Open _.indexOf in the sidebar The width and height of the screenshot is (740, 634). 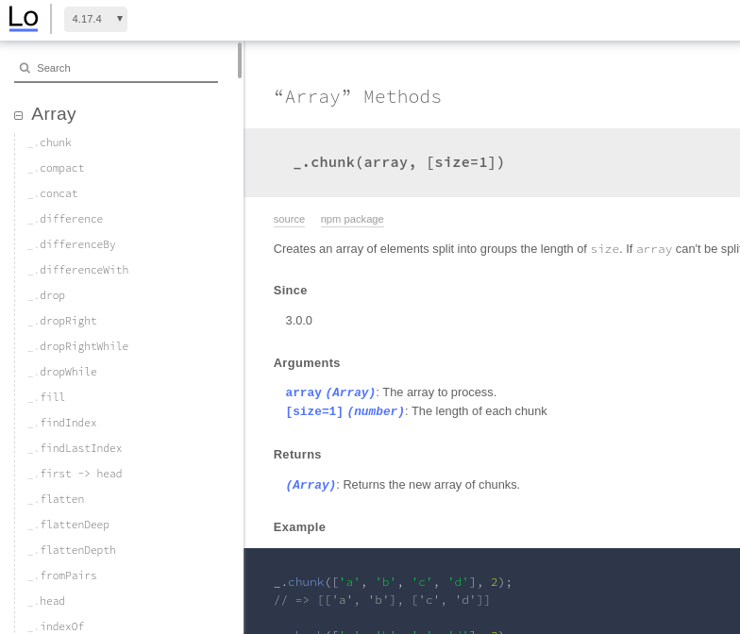click(x=56, y=626)
